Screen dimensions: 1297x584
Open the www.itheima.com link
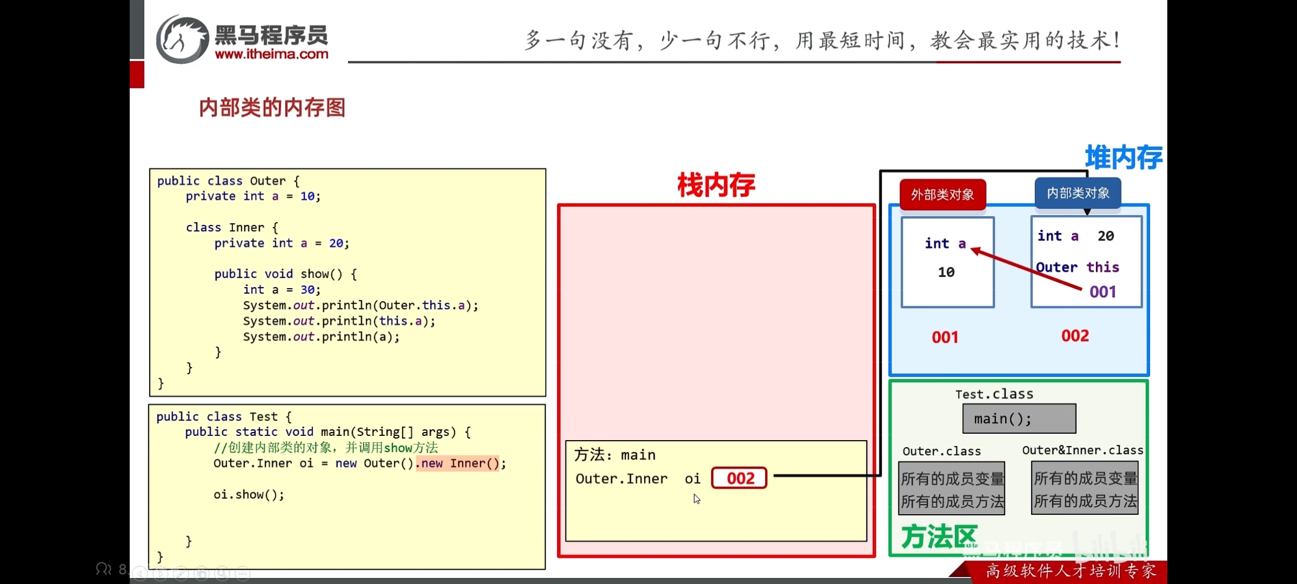click(271, 54)
